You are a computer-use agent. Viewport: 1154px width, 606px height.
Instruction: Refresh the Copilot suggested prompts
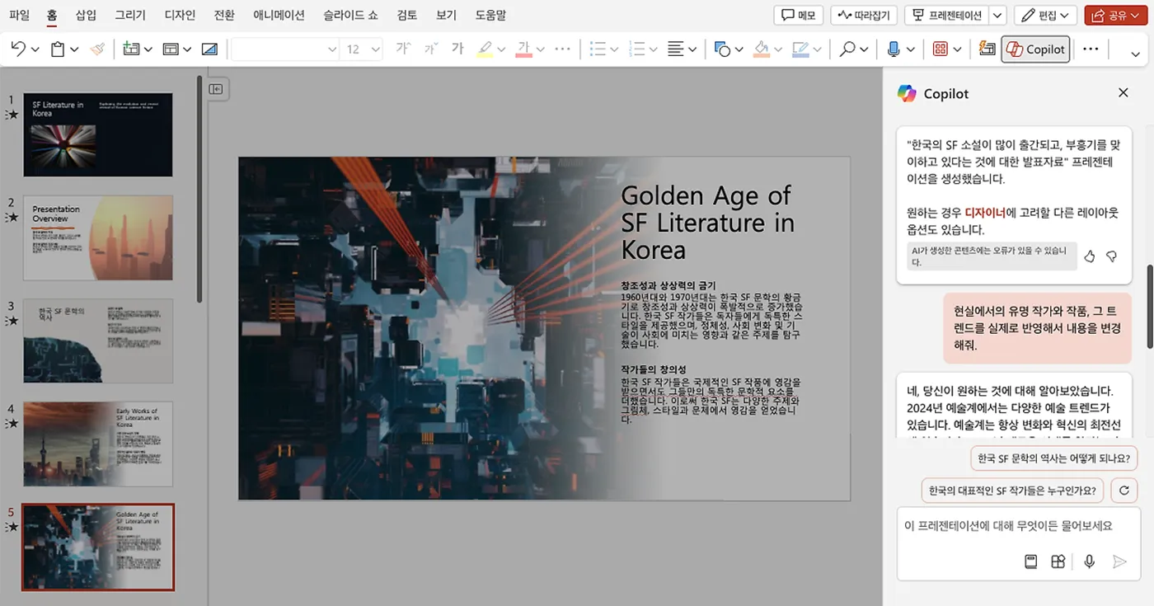pos(1124,491)
